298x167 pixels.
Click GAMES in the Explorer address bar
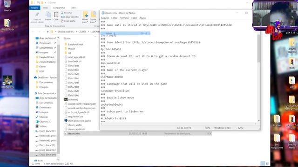pos(82,32)
